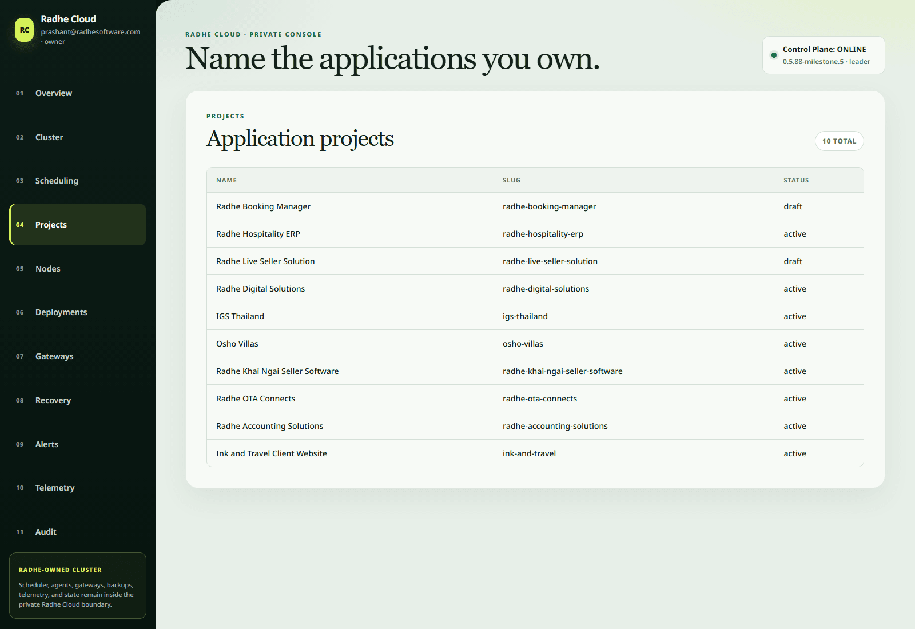Viewport: 915px width, 629px height.
Task: Click the radhe-khai-ngai-seller-software slug
Action: (x=563, y=371)
